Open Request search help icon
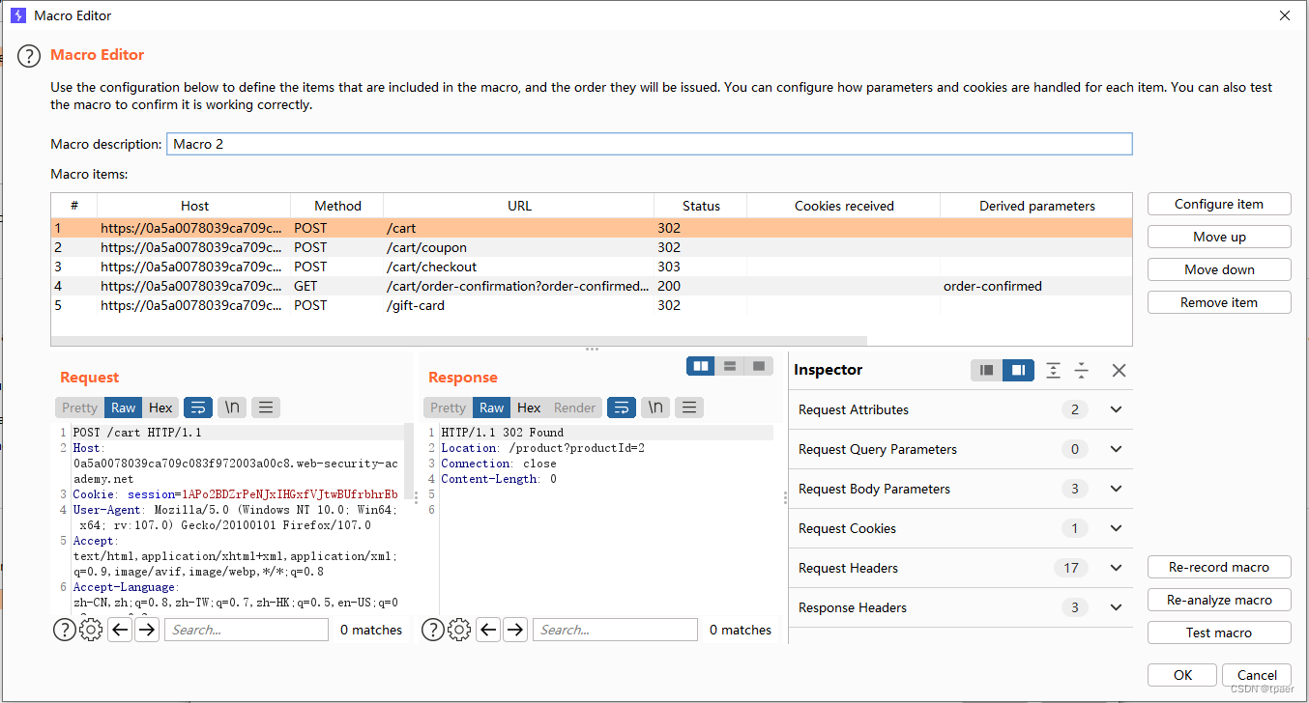 click(x=64, y=630)
